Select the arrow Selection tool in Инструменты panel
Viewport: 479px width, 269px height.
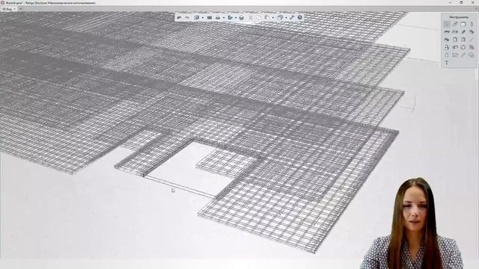click(447, 24)
